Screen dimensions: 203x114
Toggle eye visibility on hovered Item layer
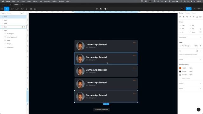tap(24, 27)
